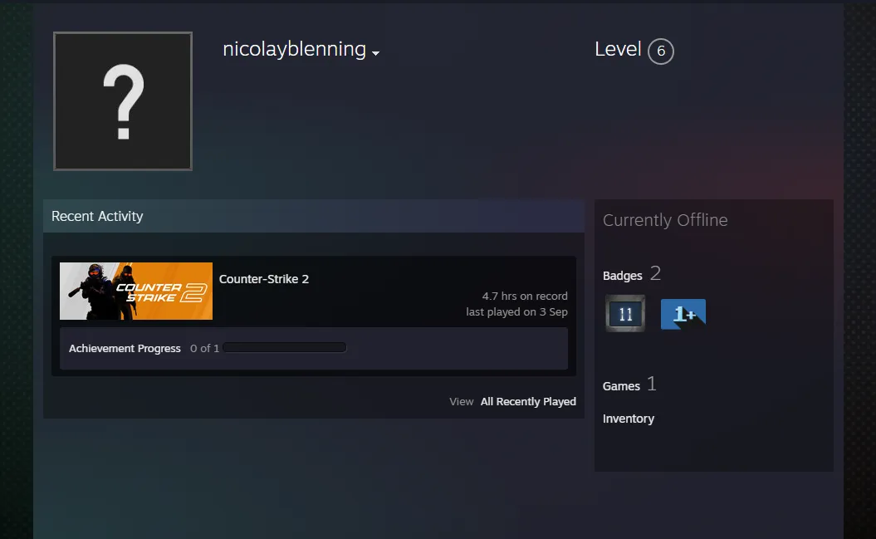The image size is (876, 539).
Task: Click the 4.7 hrs on record text
Action: tap(525, 296)
